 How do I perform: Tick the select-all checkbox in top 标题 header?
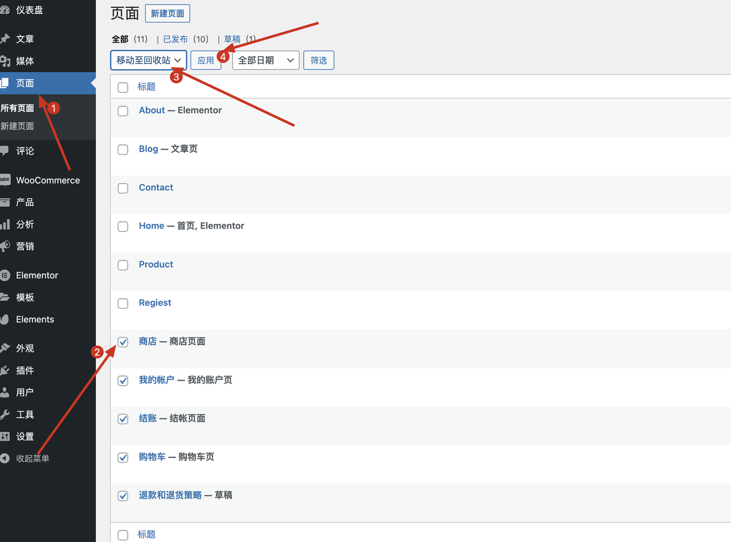click(x=123, y=87)
